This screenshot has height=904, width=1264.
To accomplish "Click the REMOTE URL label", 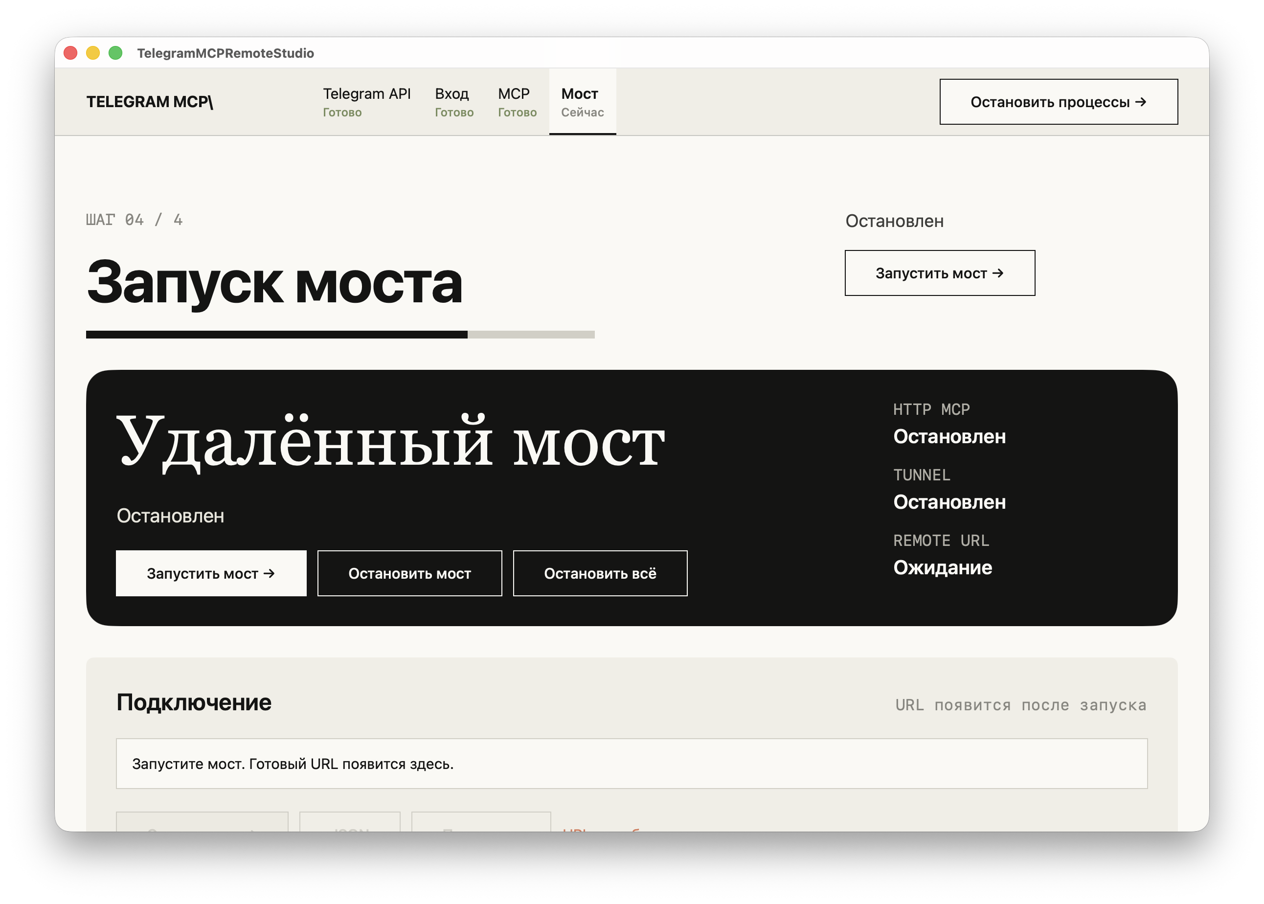I will pos(941,541).
